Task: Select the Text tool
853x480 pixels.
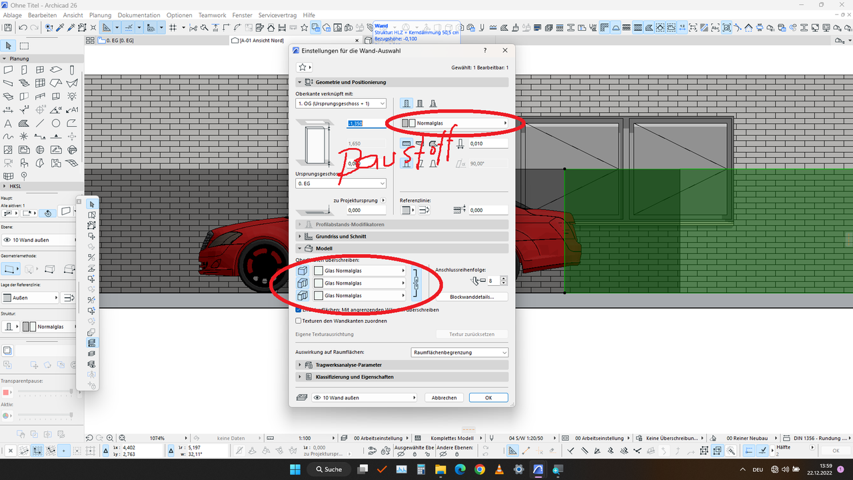Action: pyautogui.click(x=7, y=123)
